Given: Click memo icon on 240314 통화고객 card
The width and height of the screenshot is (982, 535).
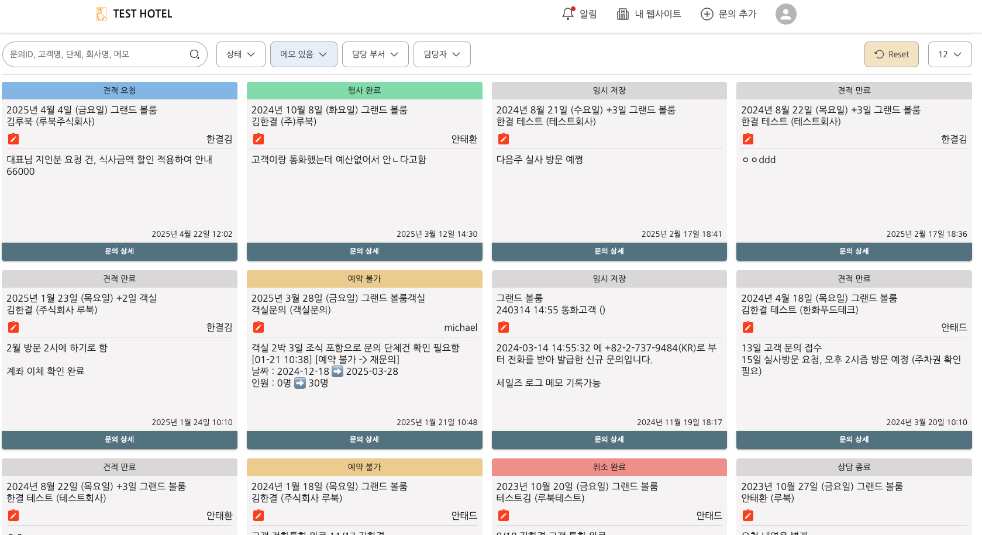Looking at the screenshot, I should [503, 327].
